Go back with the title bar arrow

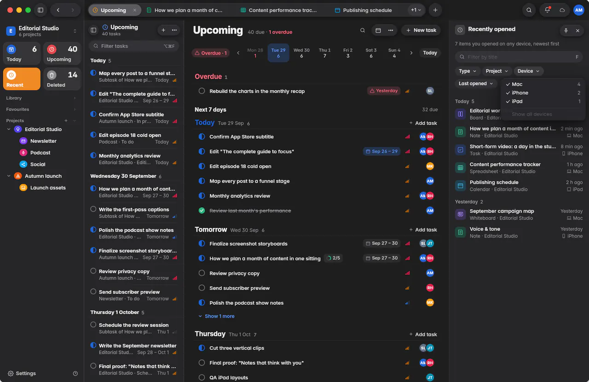click(58, 10)
